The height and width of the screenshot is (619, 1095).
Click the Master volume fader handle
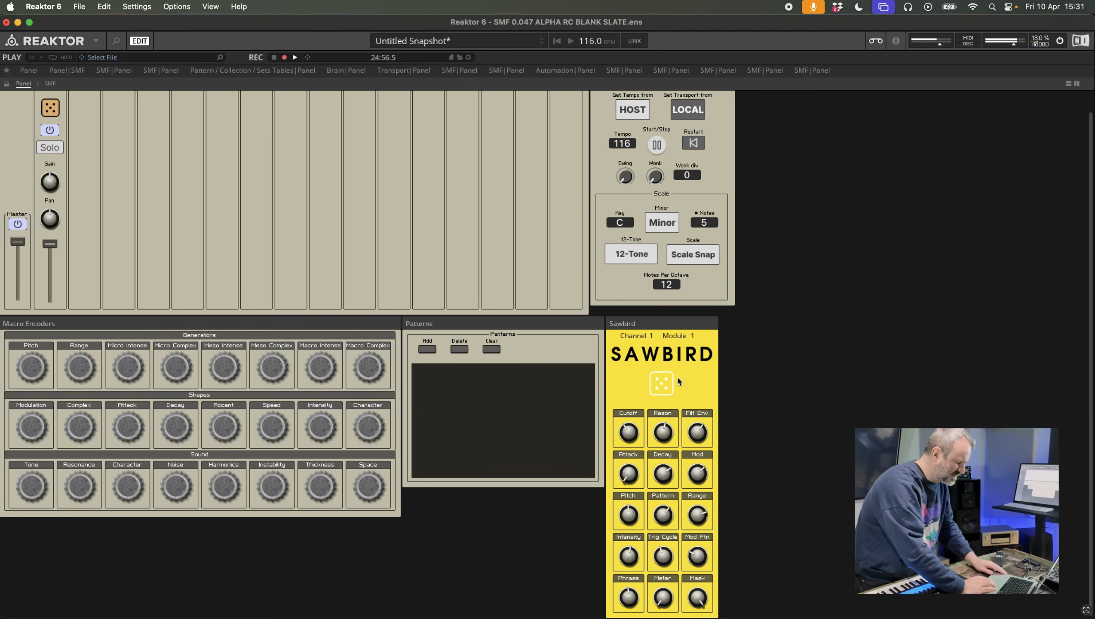18,242
